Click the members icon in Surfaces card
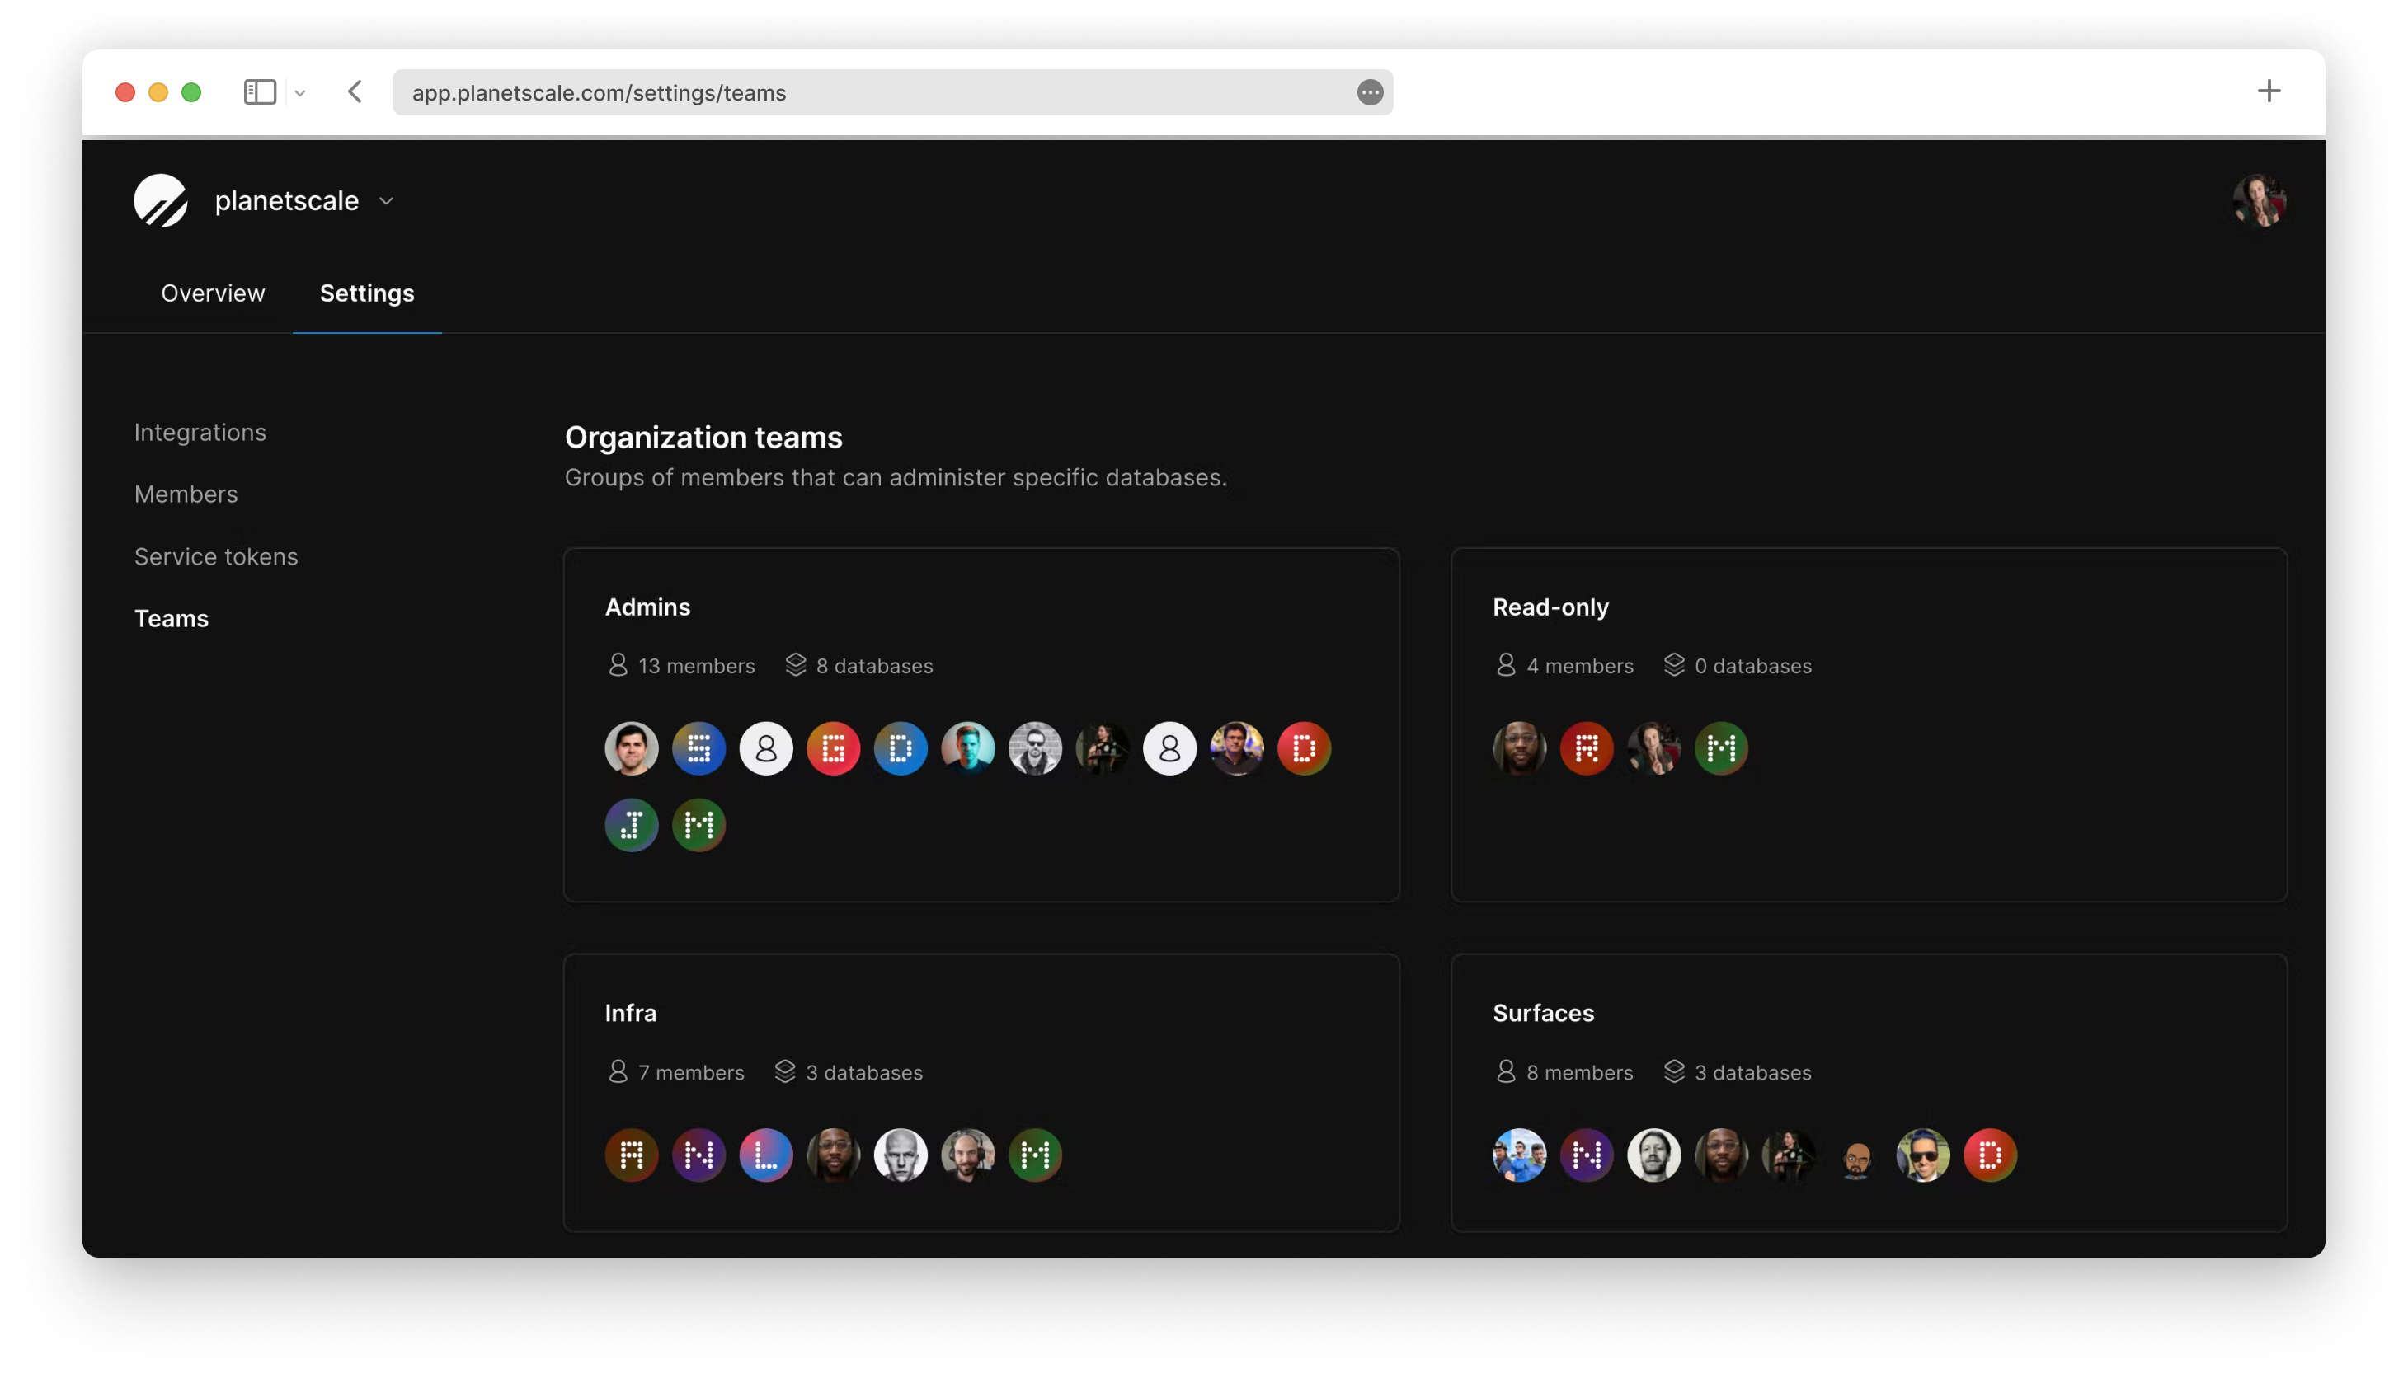The height and width of the screenshot is (1373, 2408). click(x=1506, y=1071)
